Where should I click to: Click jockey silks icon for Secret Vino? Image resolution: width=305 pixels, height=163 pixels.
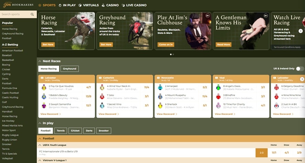click(102, 106)
